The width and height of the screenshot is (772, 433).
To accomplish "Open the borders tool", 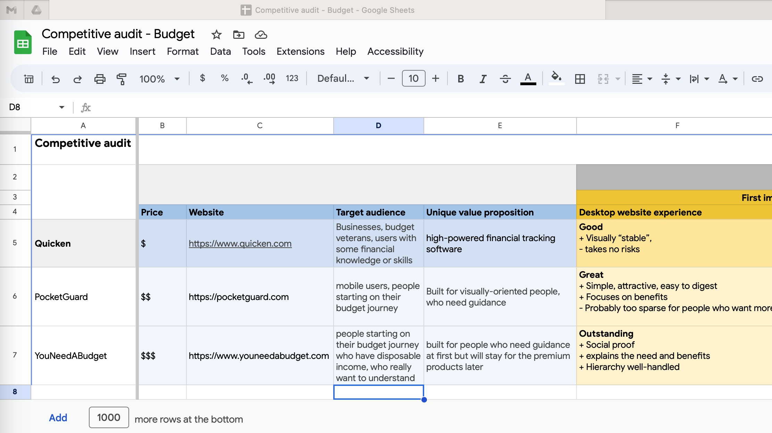I will (x=580, y=79).
